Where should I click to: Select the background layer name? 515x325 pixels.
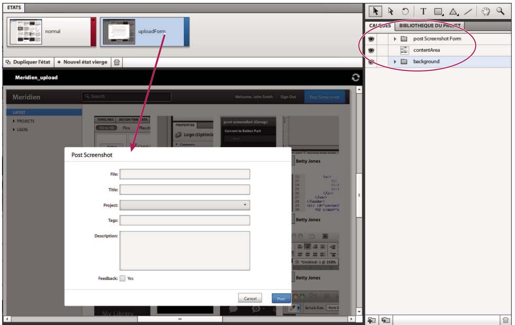(x=426, y=62)
